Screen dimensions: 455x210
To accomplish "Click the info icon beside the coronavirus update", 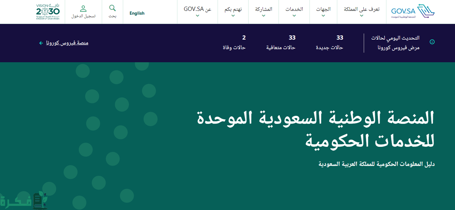I will click(x=432, y=42).
